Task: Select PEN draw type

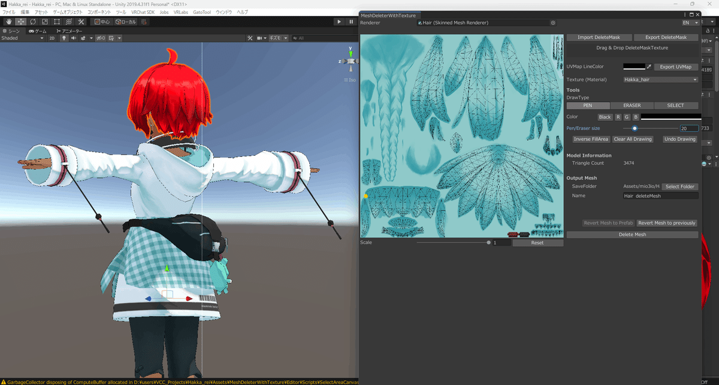Action: click(x=588, y=105)
